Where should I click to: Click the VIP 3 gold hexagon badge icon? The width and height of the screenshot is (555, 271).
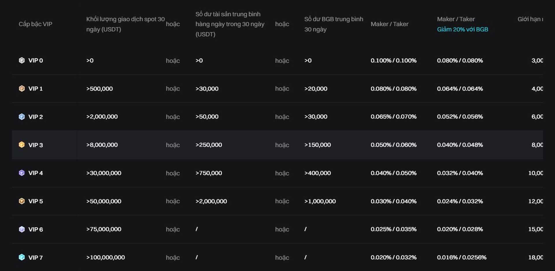22,145
